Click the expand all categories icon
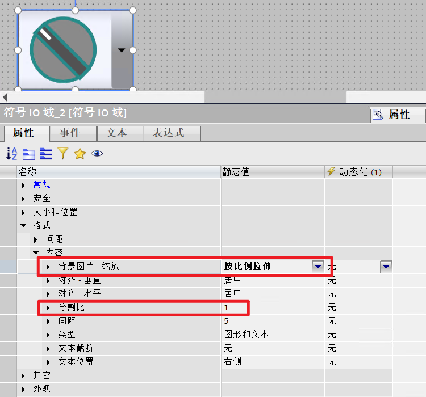The width and height of the screenshot is (426, 397). (46, 154)
